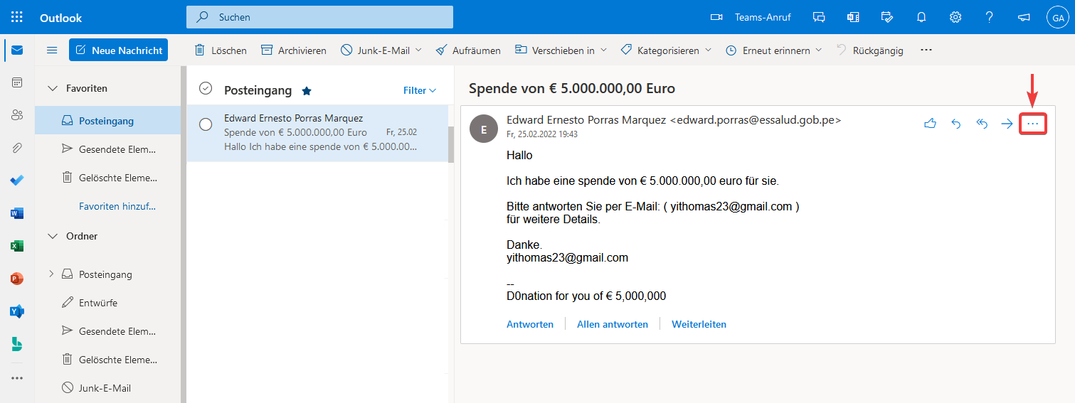The image size is (1075, 403).
Task: Open the Filter dropdown
Action: (x=419, y=90)
